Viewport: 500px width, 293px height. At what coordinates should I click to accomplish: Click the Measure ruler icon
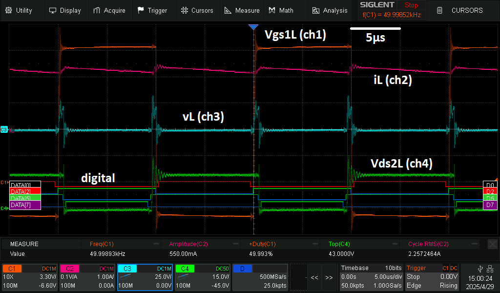click(228, 10)
